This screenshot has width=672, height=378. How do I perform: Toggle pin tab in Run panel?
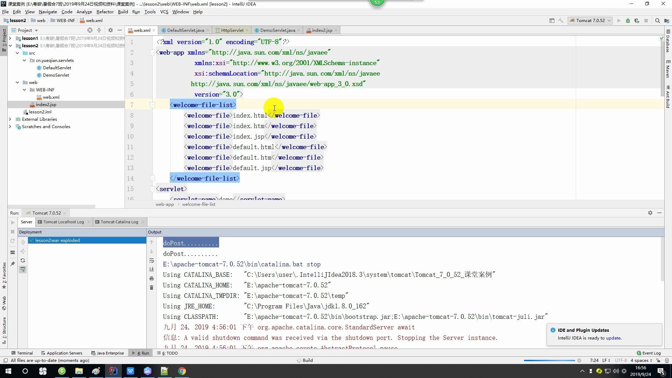13,264
